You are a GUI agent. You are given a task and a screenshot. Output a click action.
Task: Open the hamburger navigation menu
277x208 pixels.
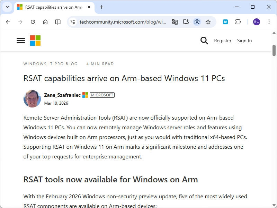pos(21,41)
